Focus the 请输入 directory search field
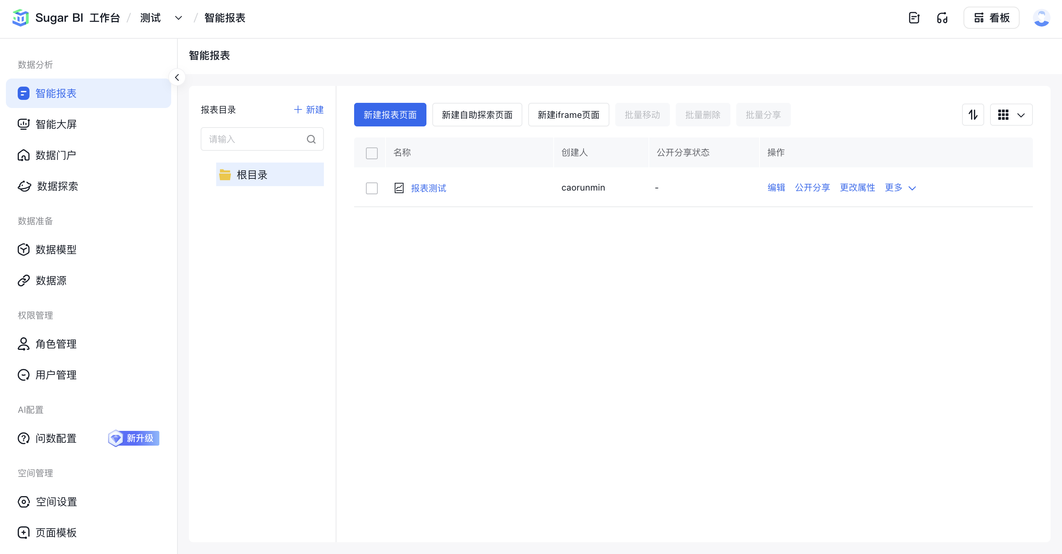This screenshot has height=554, width=1062. [x=262, y=139]
